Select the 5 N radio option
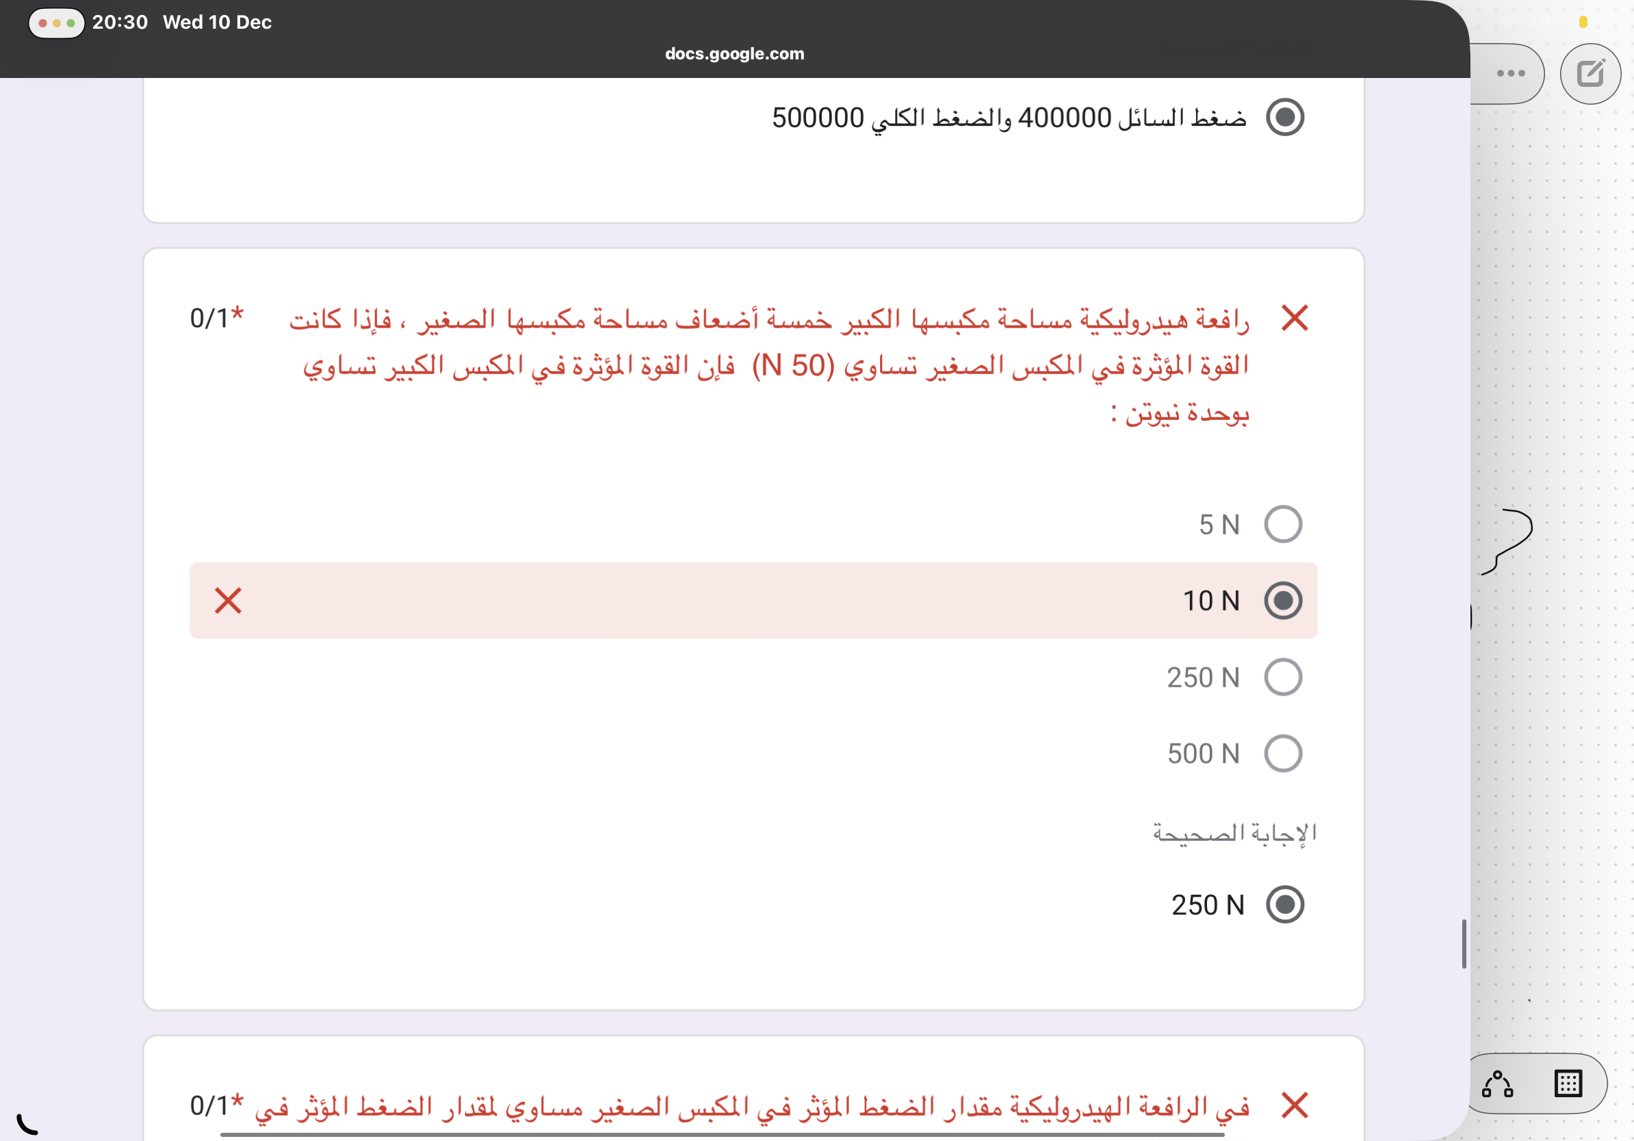Screen dimensions: 1634x1141 coord(1282,524)
